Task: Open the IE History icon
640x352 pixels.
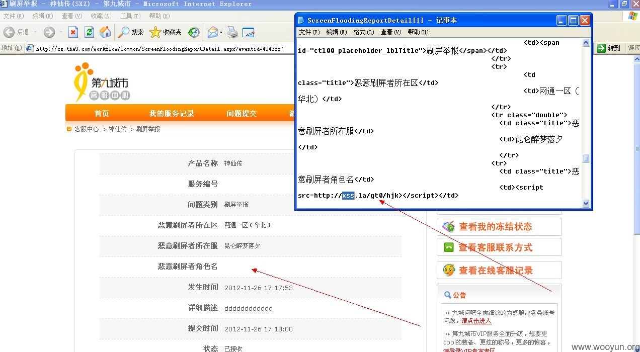Action: [x=194, y=32]
